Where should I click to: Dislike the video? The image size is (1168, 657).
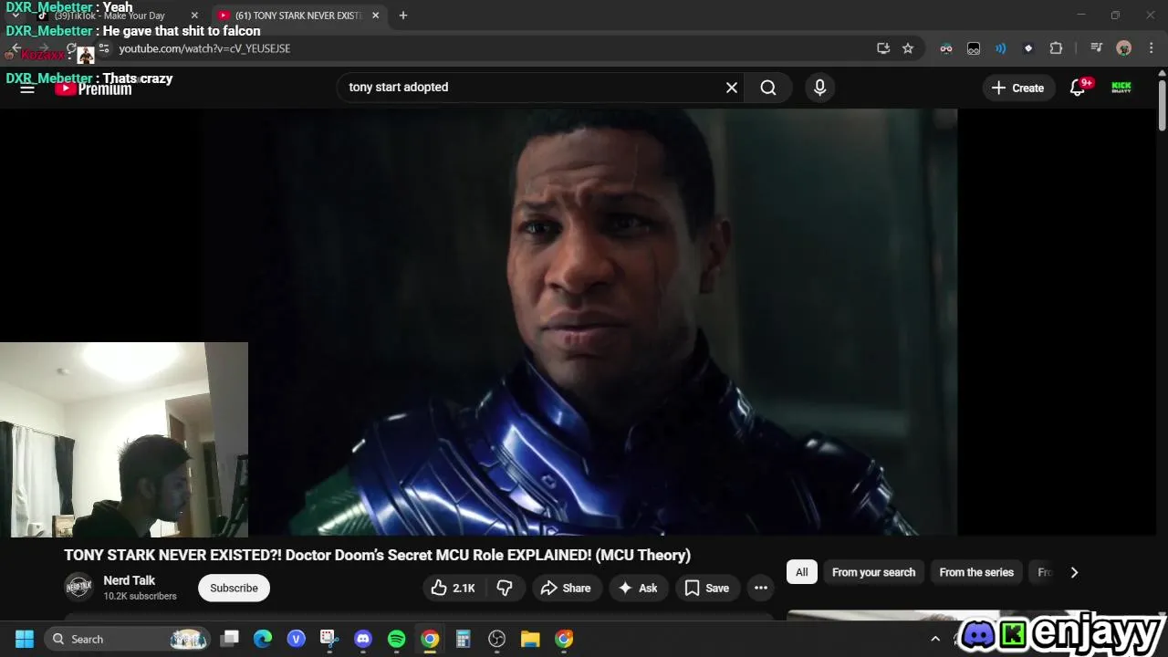pyautogui.click(x=505, y=589)
